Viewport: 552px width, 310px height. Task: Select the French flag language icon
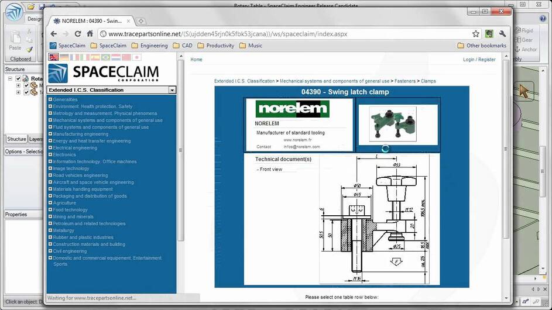pyautogui.click(x=74, y=57)
